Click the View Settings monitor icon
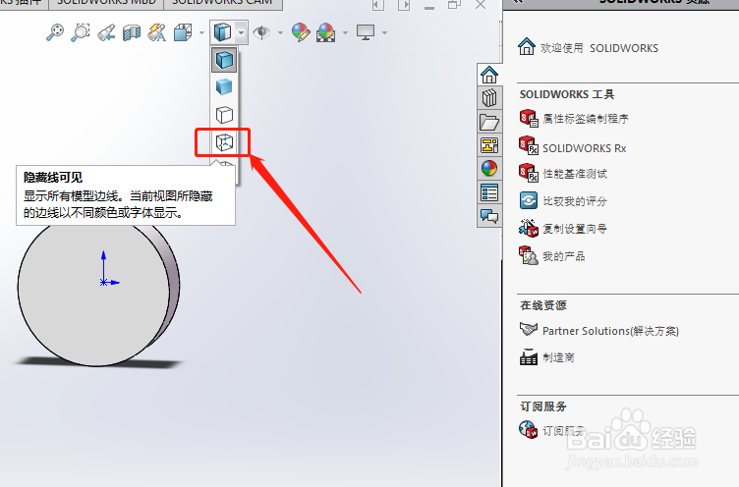Image resolution: width=739 pixels, height=487 pixels. (366, 32)
